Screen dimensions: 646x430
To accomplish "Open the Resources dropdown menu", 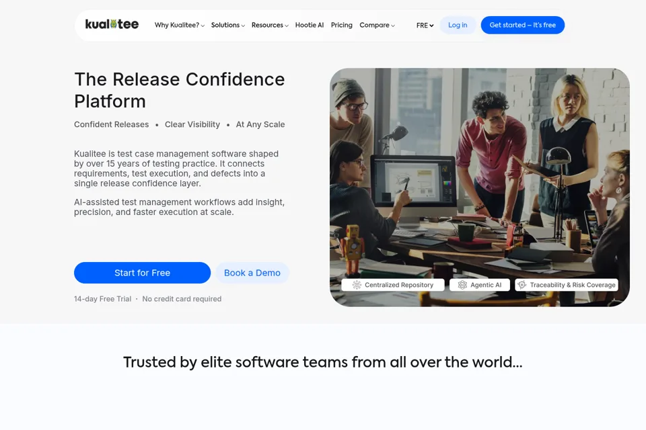I will coord(270,25).
